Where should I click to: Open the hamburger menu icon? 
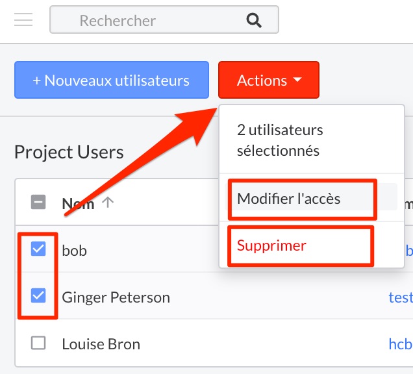point(23,20)
